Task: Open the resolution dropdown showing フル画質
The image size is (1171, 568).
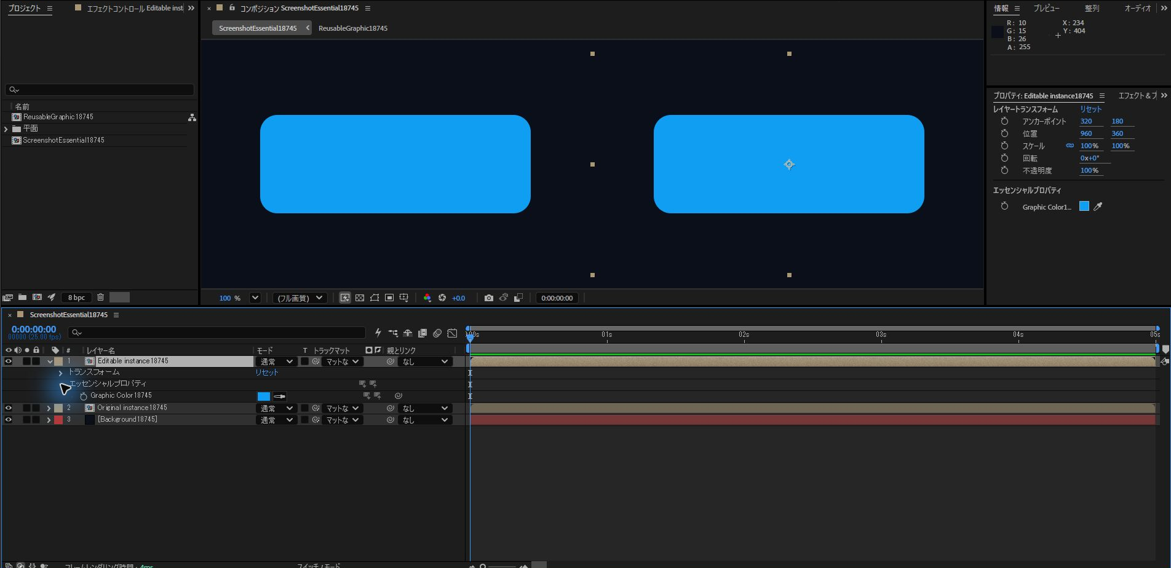Action: [300, 298]
